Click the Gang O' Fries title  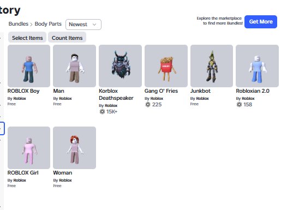[161, 91]
